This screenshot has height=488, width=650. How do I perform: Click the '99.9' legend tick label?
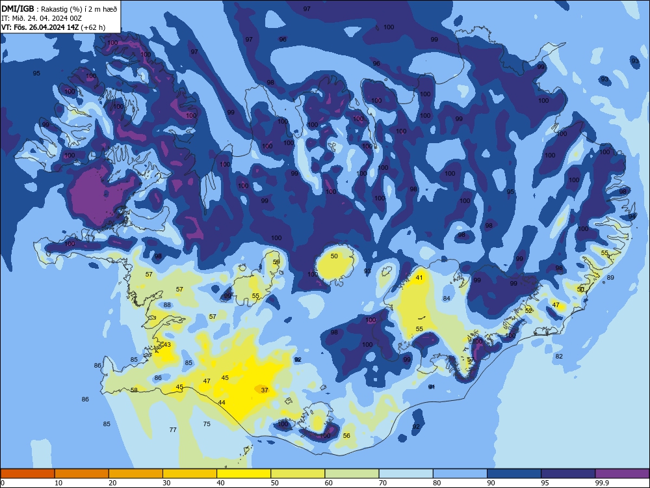click(601, 483)
